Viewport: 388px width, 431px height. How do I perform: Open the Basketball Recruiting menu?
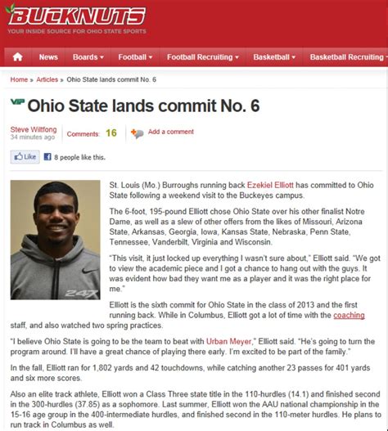coord(348,57)
